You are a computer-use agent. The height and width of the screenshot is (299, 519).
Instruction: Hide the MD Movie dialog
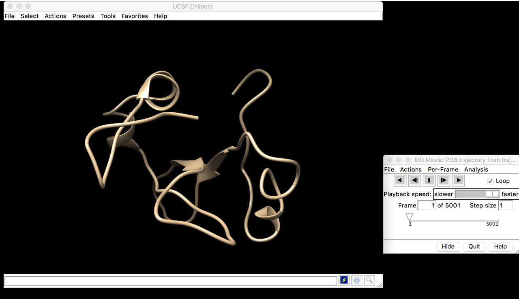click(448, 246)
